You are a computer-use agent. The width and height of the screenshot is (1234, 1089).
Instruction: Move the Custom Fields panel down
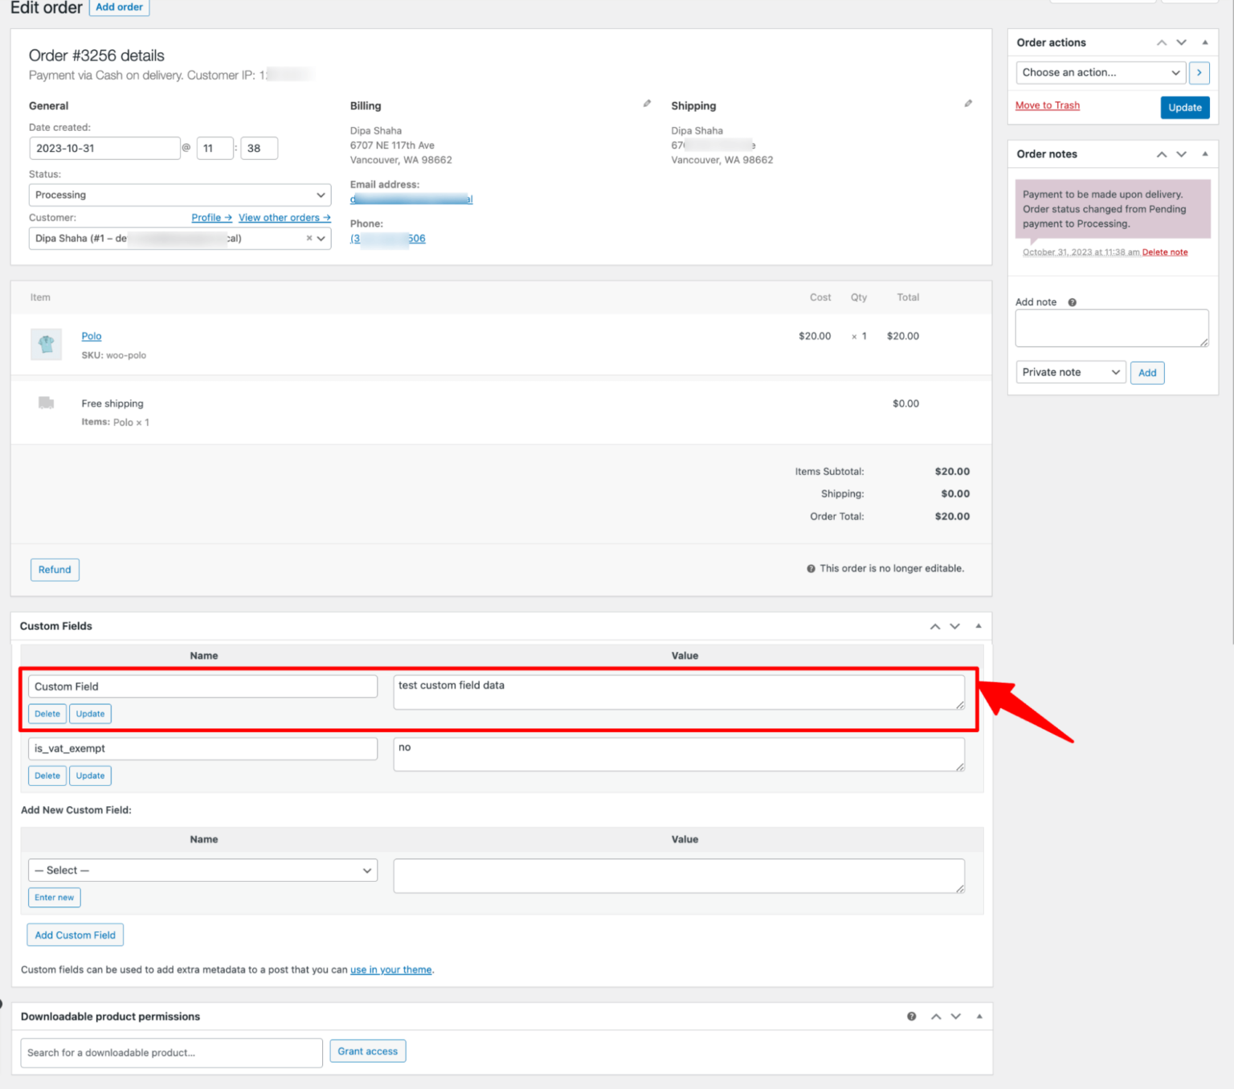(954, 626)
